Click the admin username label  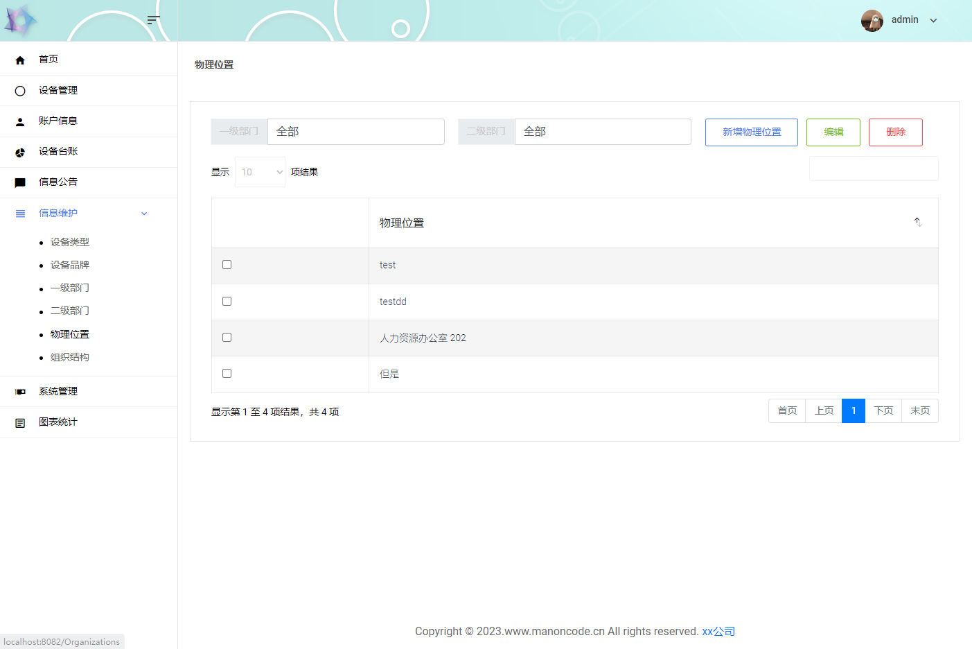coord(905,19)
